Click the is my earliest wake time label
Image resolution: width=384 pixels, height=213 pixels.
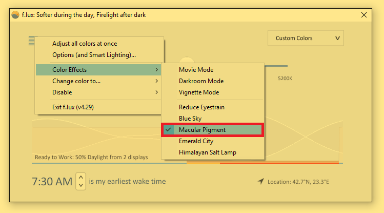pyautogui.click(x=127, y=181)
